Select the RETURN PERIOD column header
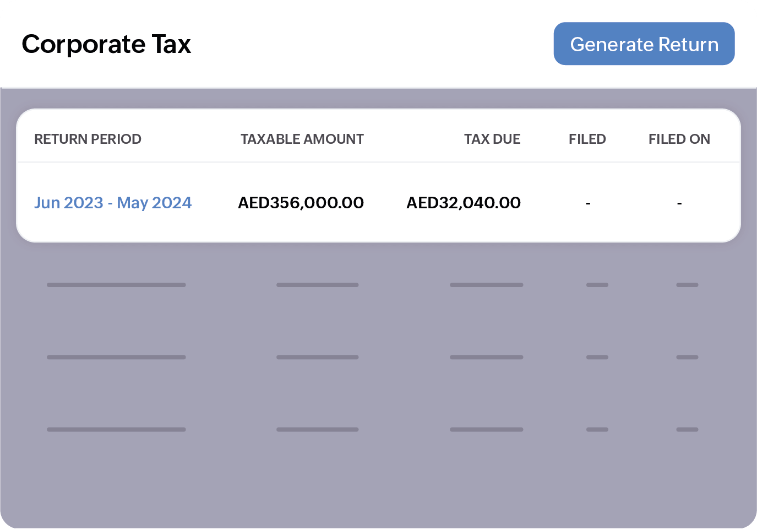Screen dimensions: 757x529 pos(88,139)
